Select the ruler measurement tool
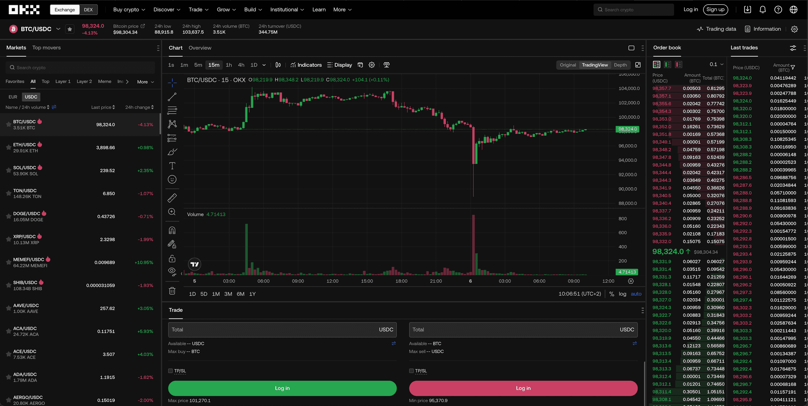This screenshot has height=406, width=808. 172,197
